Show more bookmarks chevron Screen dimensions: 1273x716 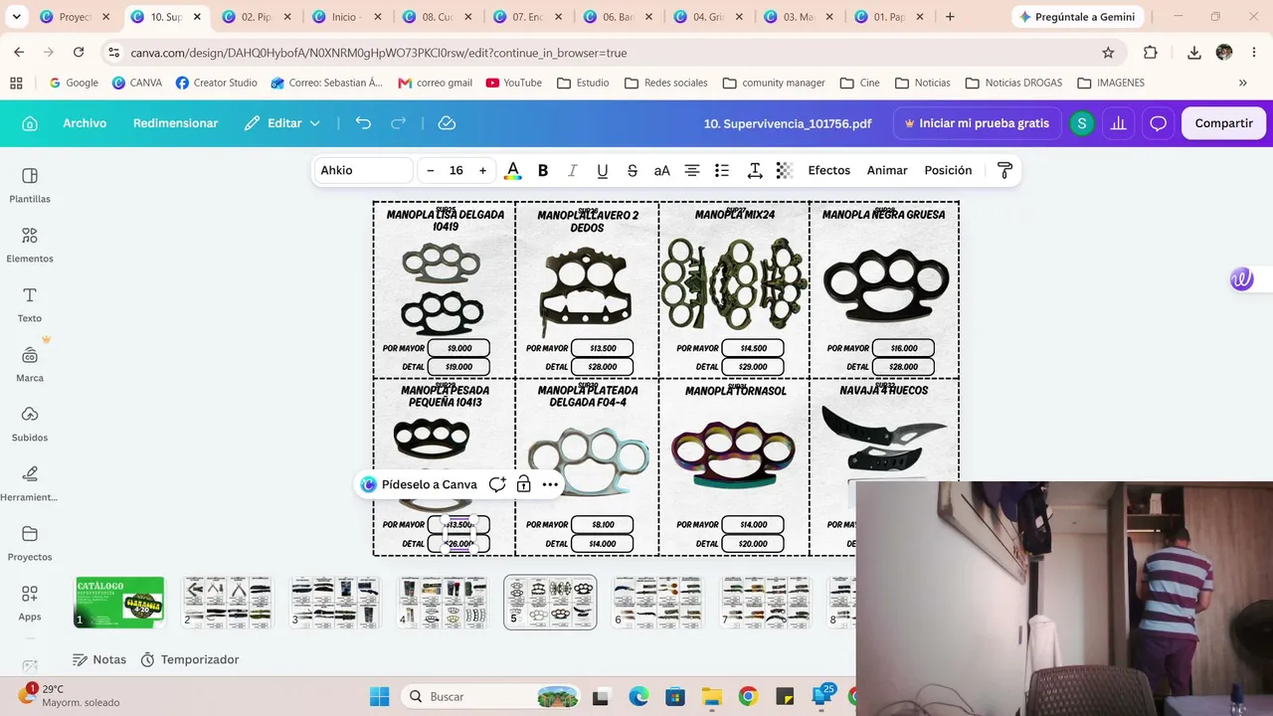pos(1242,83)
